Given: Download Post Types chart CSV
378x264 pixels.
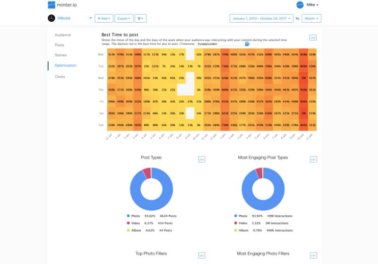Looking at the screenshot, I should (x=202, y=159).
